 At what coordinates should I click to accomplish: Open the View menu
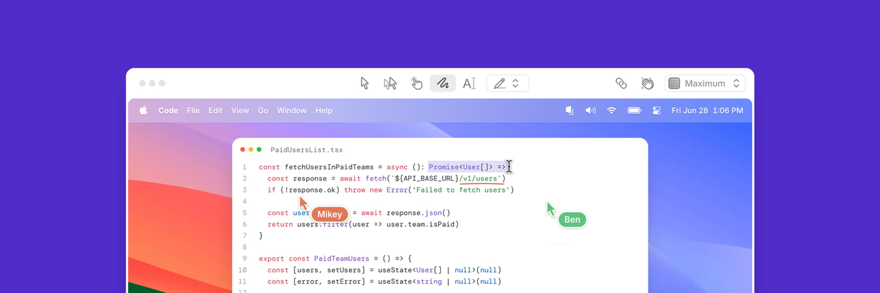[x=240, y=110]
